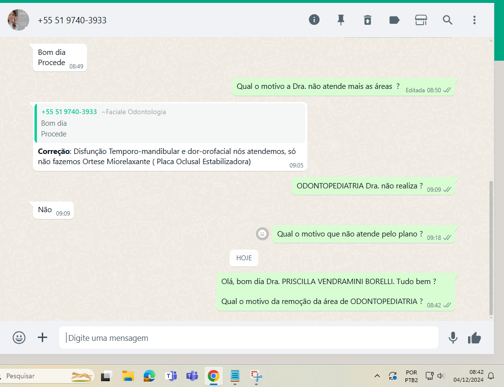The image size is (504, 387).
Task: Click the chat scrollbar thumb
Action: [x=491, y=248]
